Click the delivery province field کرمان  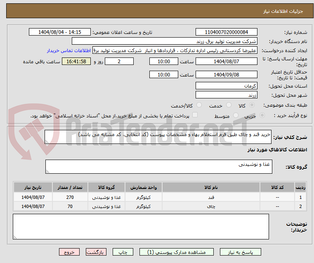click(x=227, y=86)
